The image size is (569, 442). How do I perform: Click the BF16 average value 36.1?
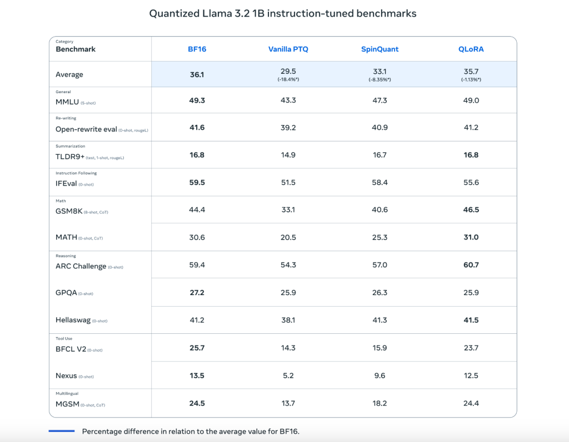tap(197, 75)
